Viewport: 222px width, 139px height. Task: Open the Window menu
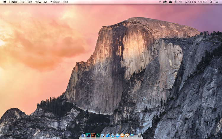pyautogui.click(x=55, y=2)
